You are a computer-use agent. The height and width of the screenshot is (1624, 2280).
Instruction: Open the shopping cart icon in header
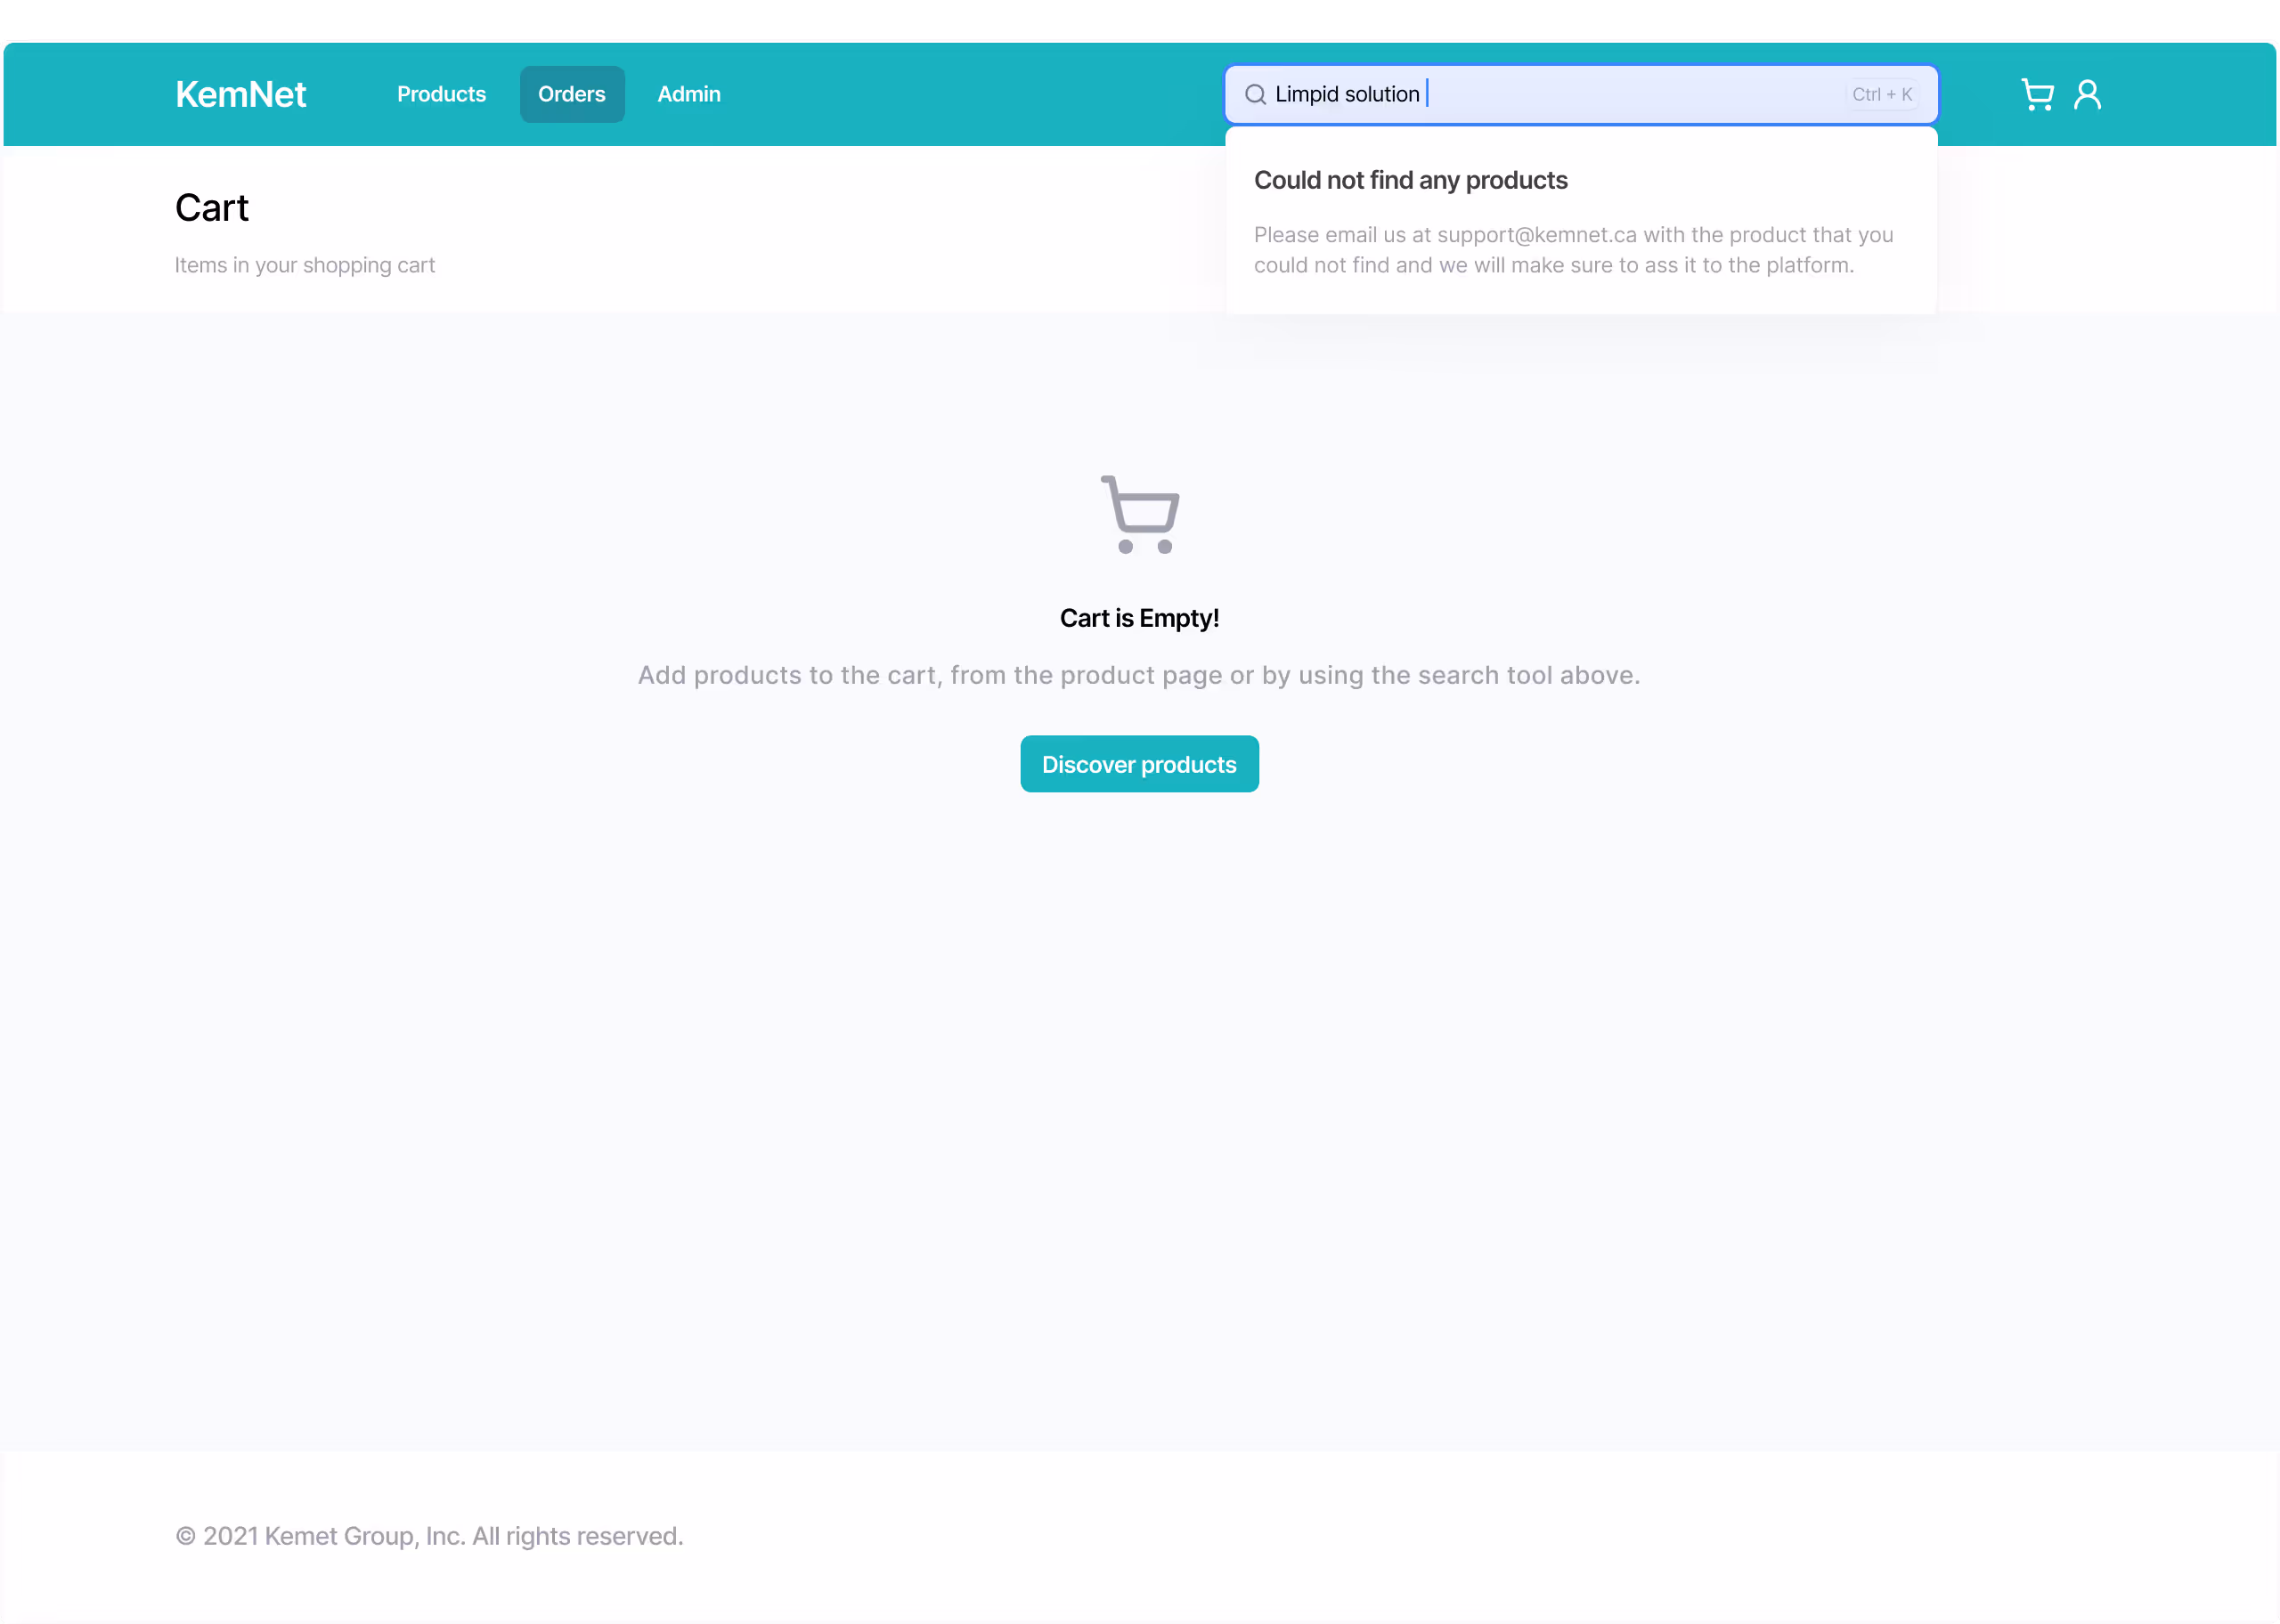coord(2037,95)
